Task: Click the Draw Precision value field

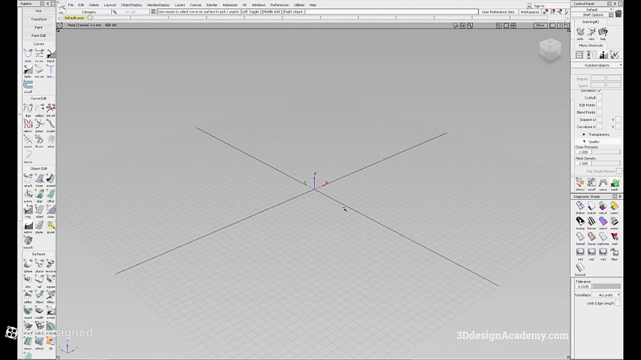Action: click(x=583, y=152)
